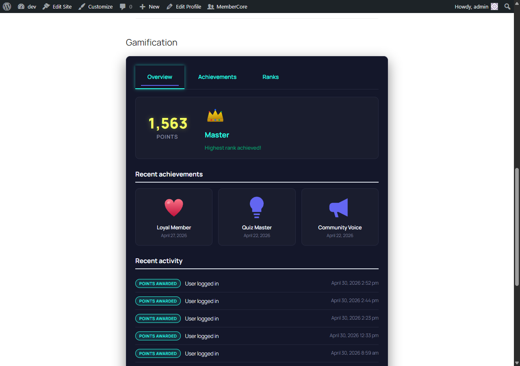
Task: Click the MemberCore people icon
Action: tap(210, 7)
